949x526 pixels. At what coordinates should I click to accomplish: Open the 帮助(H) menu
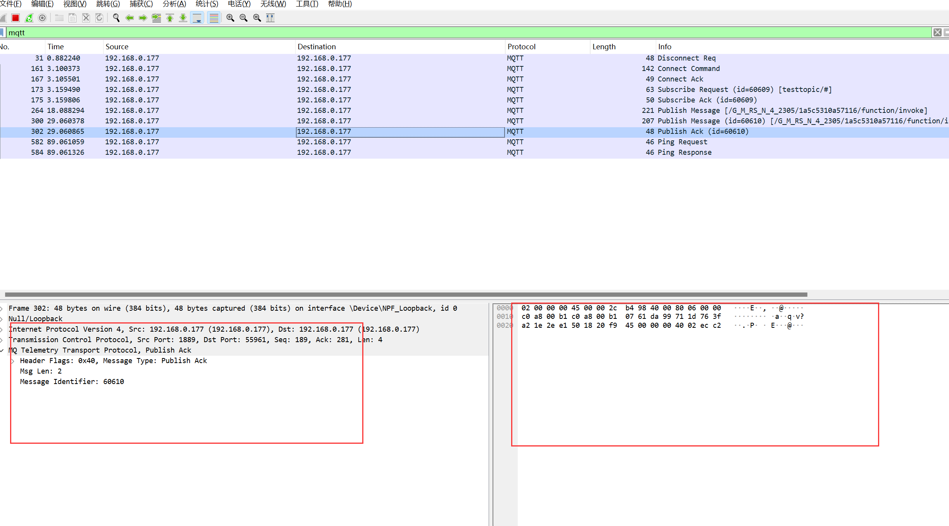(x=340, y=4)
